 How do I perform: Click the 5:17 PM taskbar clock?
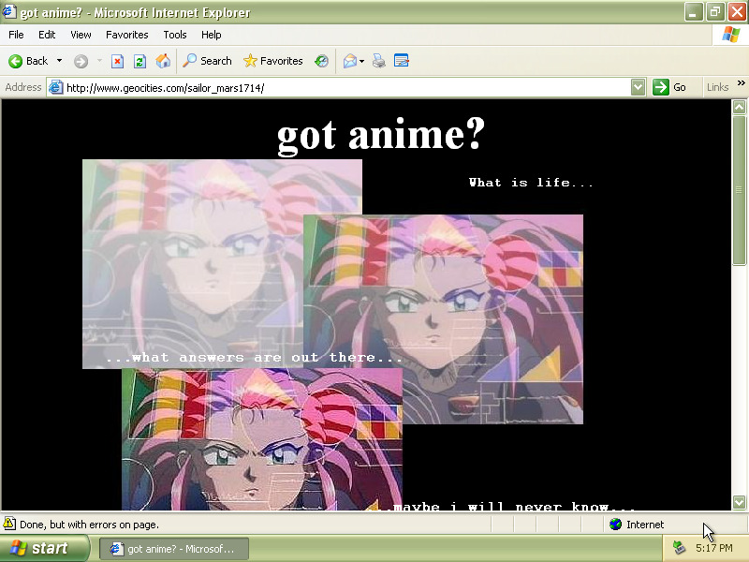[714, 548]
